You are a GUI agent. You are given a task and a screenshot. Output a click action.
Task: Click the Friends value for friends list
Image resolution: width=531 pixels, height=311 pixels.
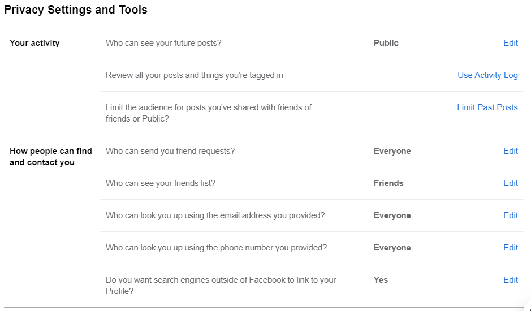pyautogui.click(x=388, y=183)
